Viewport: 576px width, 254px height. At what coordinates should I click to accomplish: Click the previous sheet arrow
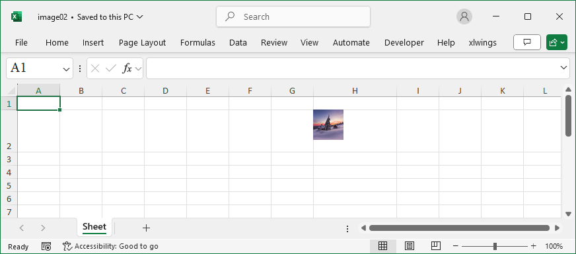[x=21, y=228]
